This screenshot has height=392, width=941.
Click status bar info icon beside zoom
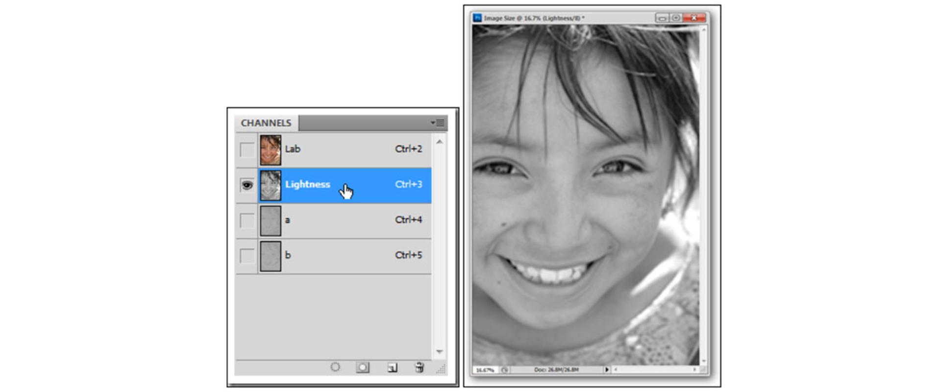pos(504,370)
